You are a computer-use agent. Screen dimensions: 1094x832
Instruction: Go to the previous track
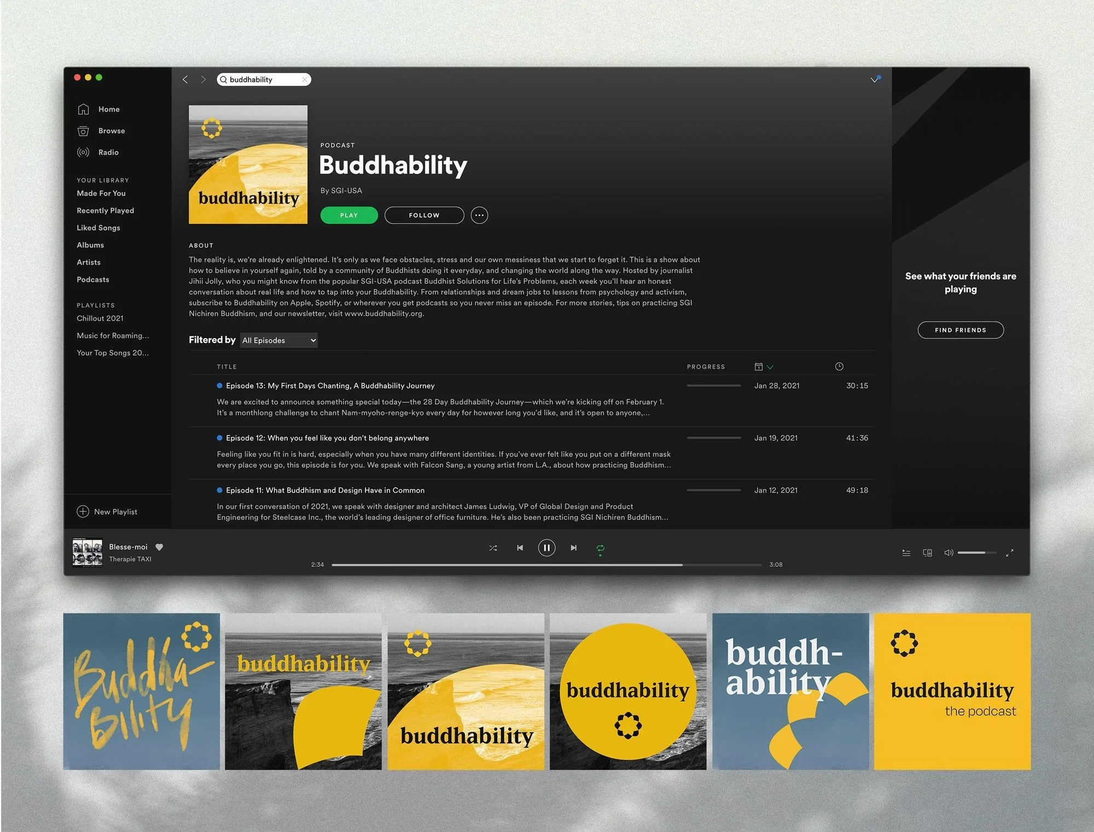520,548
